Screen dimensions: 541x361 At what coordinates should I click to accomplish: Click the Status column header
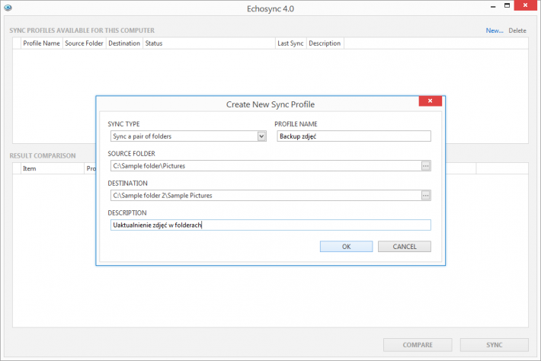[x=209, y=43]
